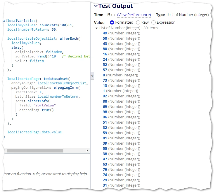215x193 pixels.
Task: Click the value: fv!item code line
Action: (30, 61)
